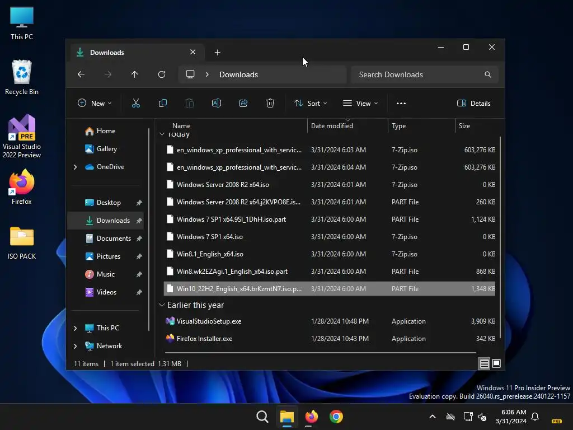Select Firefox Installer.exe file

tap(329, 339)
